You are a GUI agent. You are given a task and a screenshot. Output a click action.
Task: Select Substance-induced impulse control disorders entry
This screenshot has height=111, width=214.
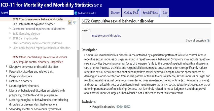pos(39,29)
